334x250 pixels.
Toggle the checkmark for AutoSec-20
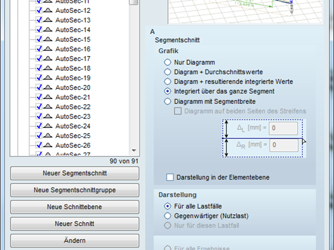coord(39,87)
